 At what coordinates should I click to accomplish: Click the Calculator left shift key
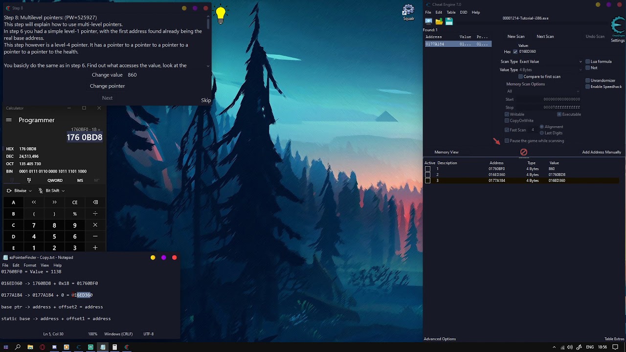pyautogui.click(x=34, y=202)
